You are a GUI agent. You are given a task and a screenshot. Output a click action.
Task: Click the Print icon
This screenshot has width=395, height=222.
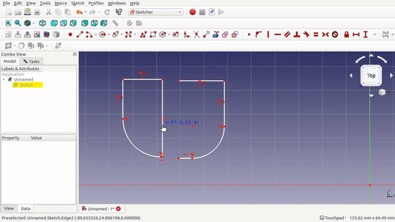[37, 12]
